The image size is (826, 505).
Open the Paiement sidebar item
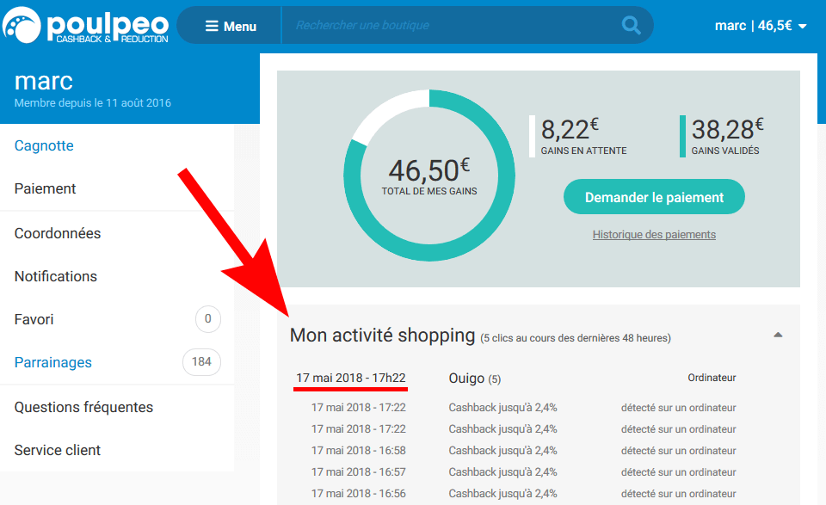coord(46,188)
